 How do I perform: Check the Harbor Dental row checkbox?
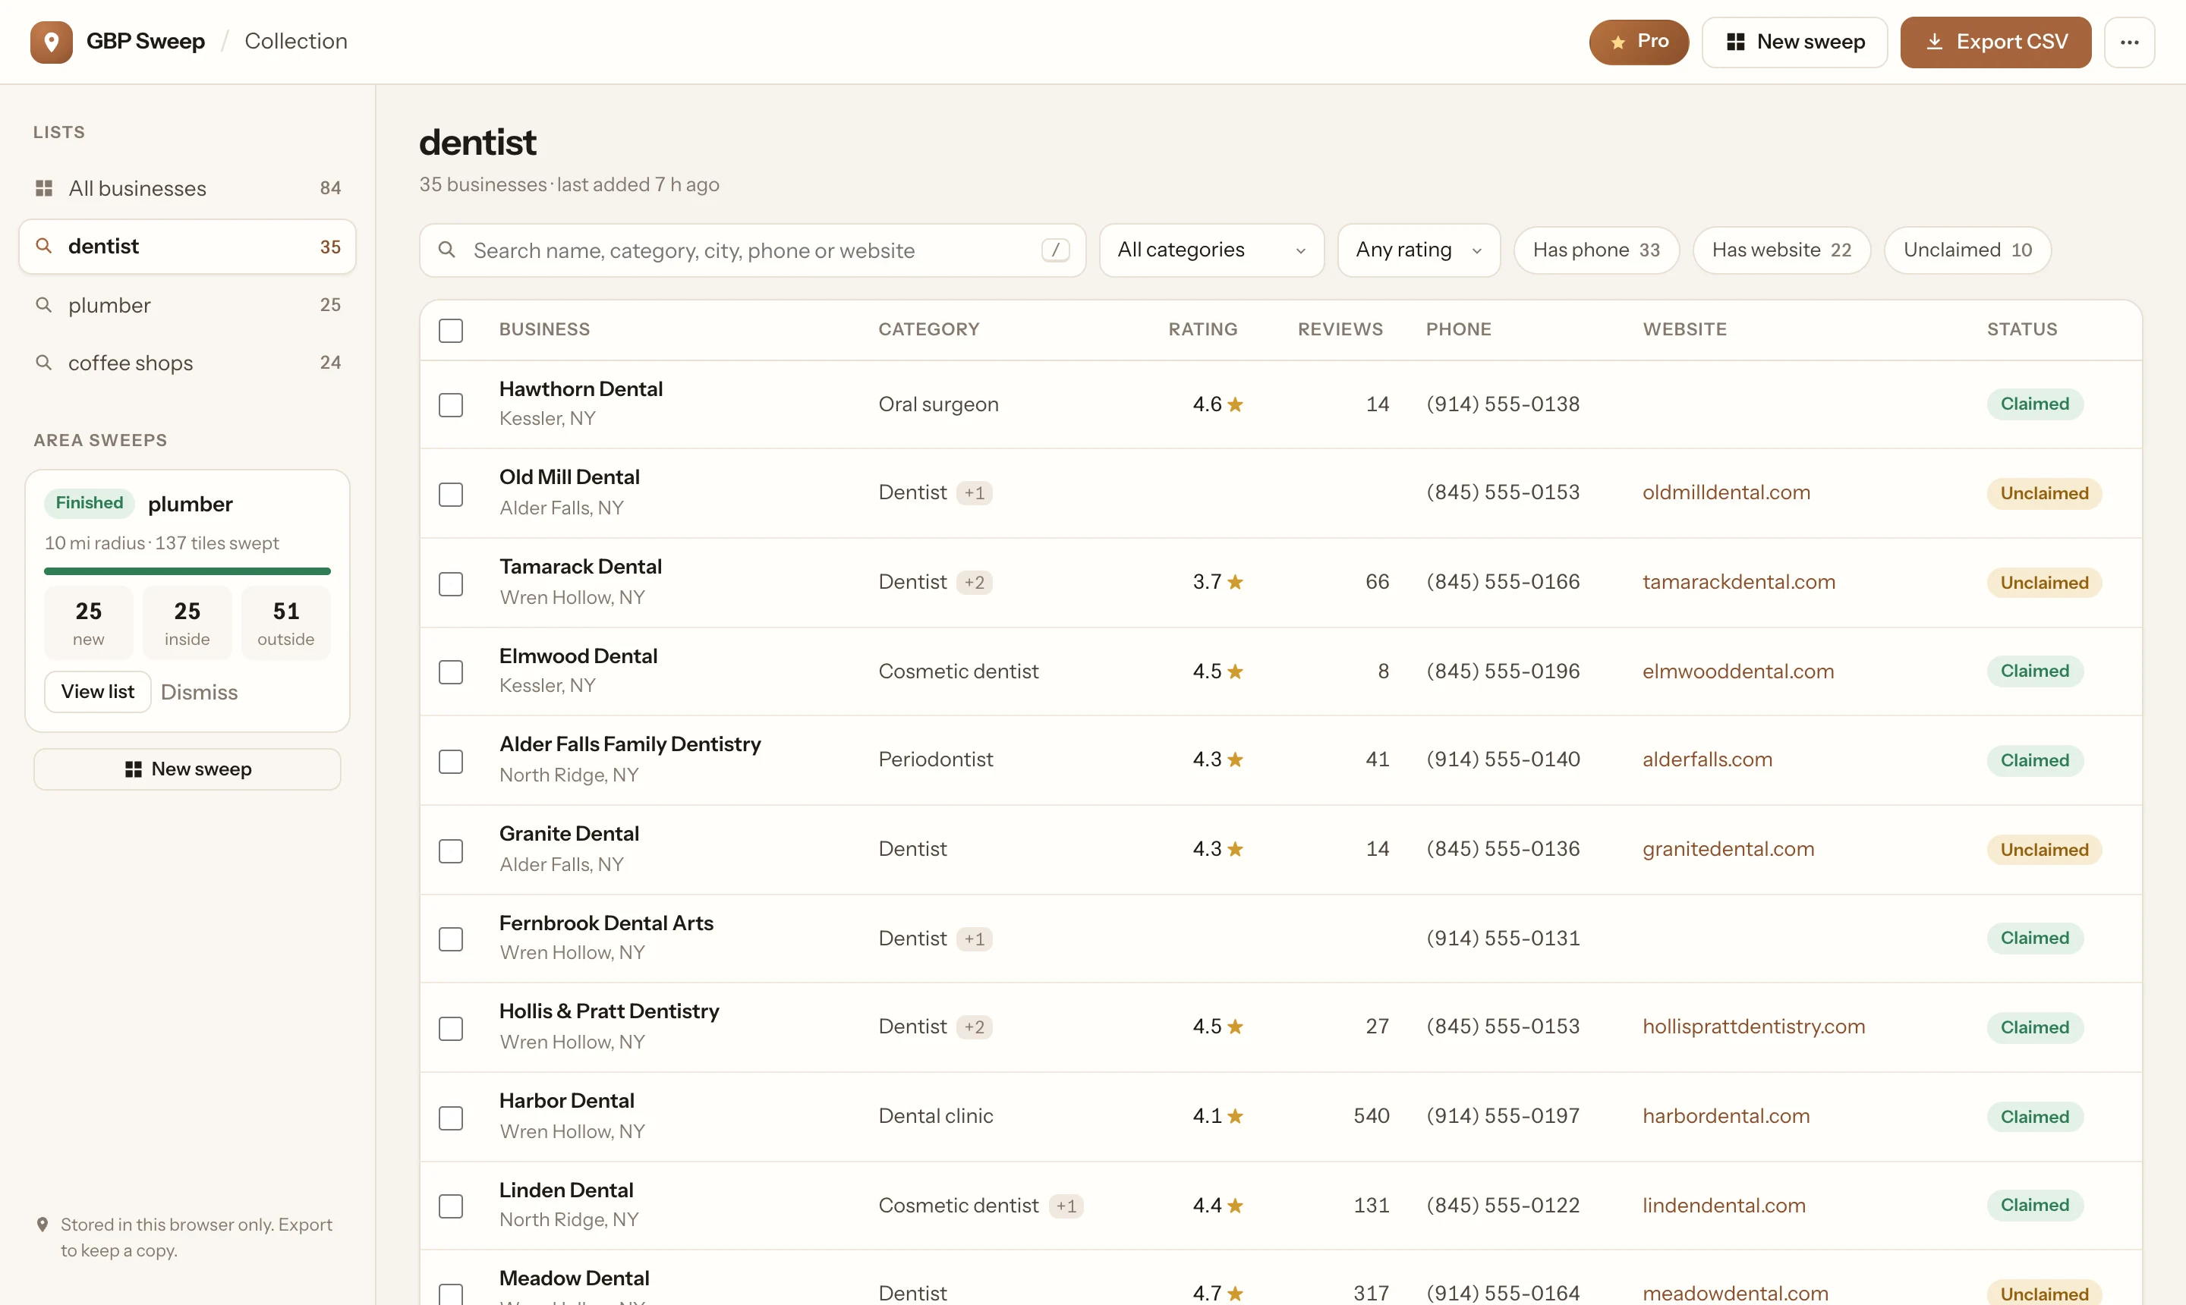click(450, 1118)
